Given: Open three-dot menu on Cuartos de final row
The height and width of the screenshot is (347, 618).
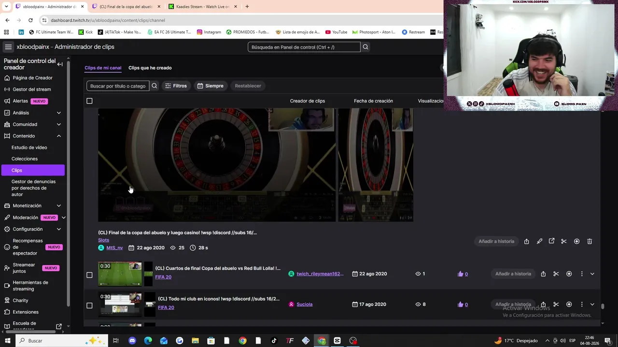Looking at the screenshot, I should click(x=581, y=274).
